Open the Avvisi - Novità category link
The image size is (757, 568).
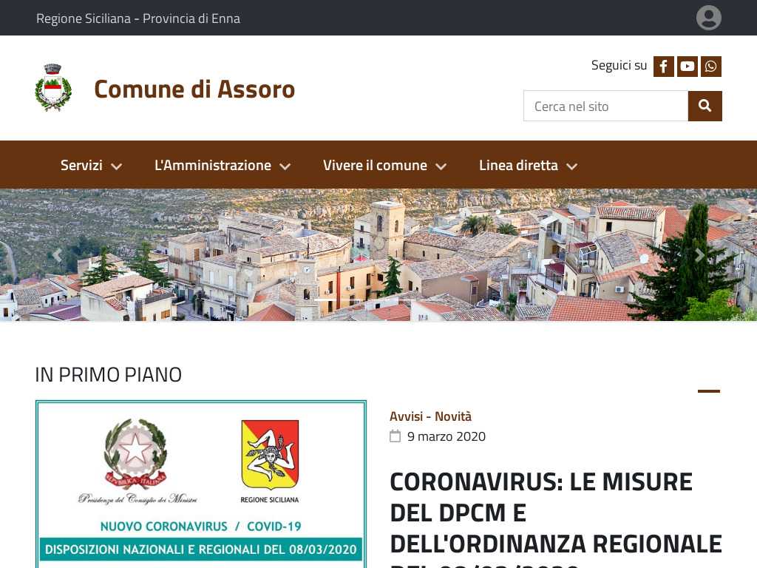430,416
